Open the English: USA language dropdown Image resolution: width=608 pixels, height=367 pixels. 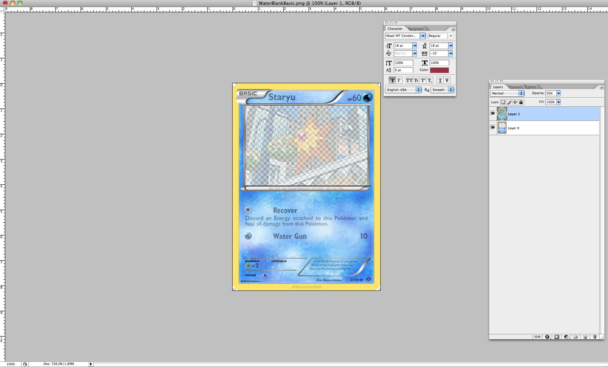coord(404,90)
